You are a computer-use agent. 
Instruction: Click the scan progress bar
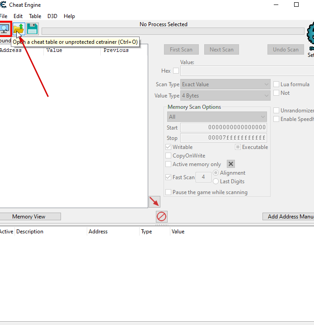[173, 31]
